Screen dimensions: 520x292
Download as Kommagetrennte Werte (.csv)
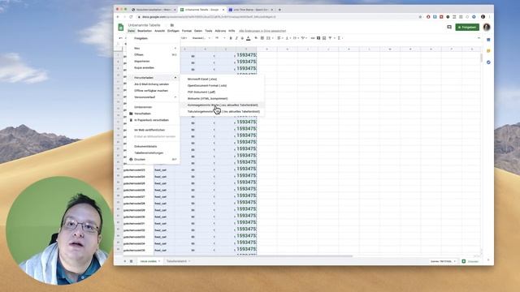point(222,105)
